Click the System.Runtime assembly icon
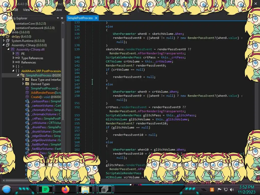This screenshot has width=260, height=195. coord(8,41)
